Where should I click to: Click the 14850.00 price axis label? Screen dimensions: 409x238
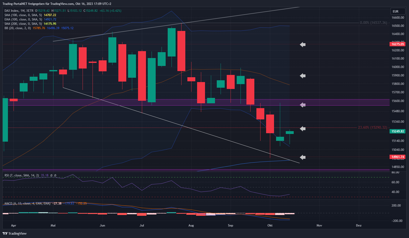pyautogui.click(x=398, y=167)
